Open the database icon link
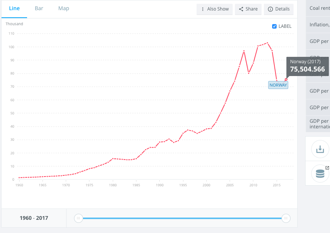This screenshot has width=330, height=233. tap(320, 174)
